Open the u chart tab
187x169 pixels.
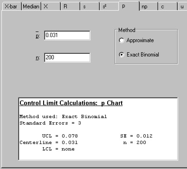(x=182, y=6)
